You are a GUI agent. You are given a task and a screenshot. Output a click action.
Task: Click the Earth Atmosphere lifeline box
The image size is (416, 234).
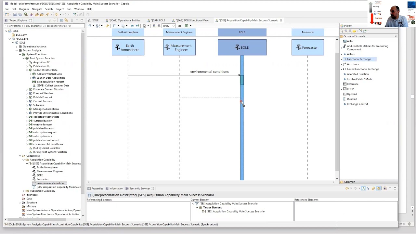(x=128, y=47)
